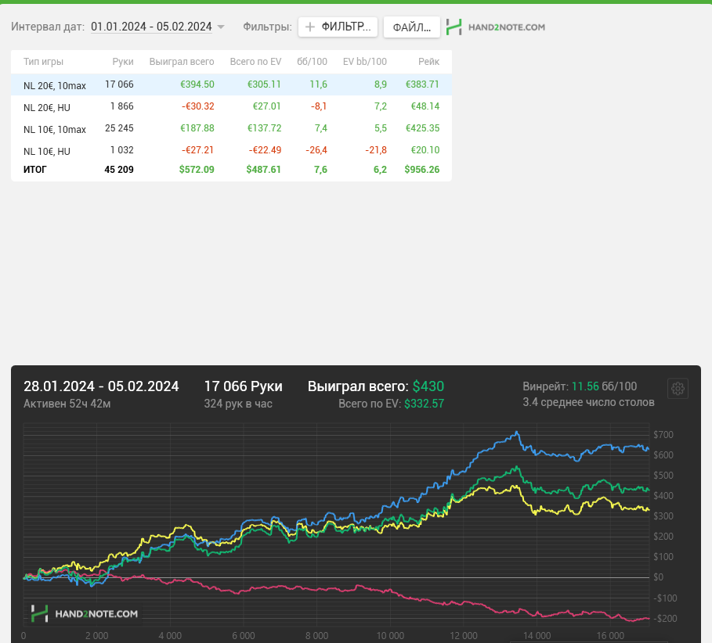The width and height of the screenshot is (712, 643).
Task: Sort by the Выиграл всего column header
Action: click(182, 62)
